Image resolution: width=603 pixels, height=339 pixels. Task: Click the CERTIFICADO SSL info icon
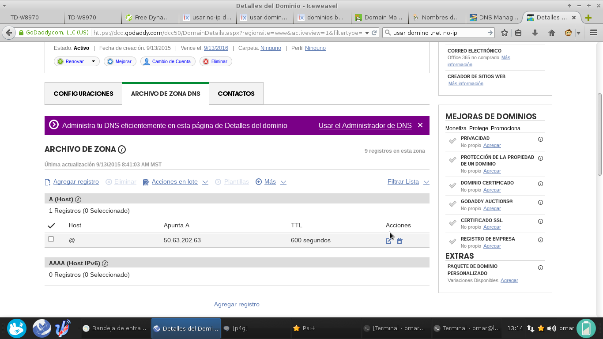point(540,221)
